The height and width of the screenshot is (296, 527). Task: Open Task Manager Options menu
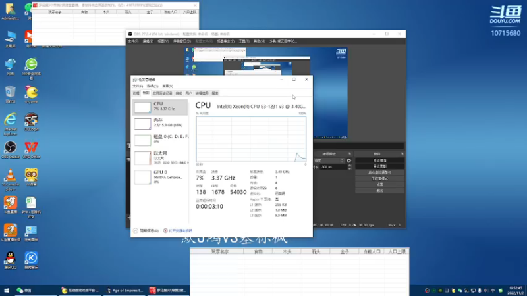click(152, 86)
